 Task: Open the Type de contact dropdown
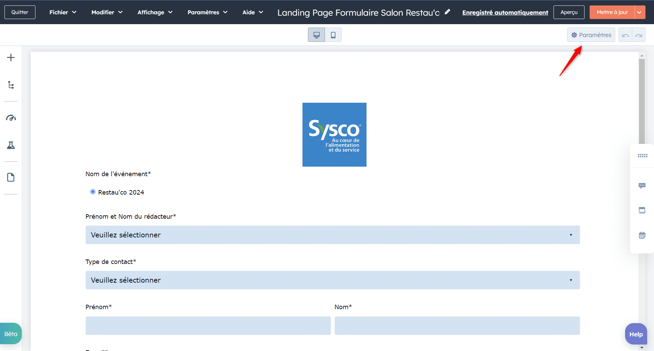332,280
